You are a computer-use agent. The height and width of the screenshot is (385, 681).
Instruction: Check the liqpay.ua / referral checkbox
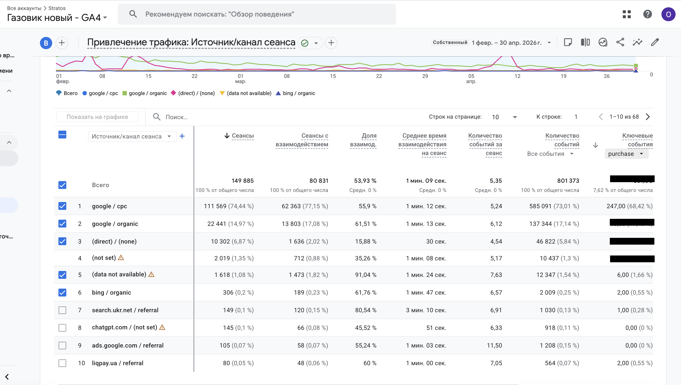(62, 363)
